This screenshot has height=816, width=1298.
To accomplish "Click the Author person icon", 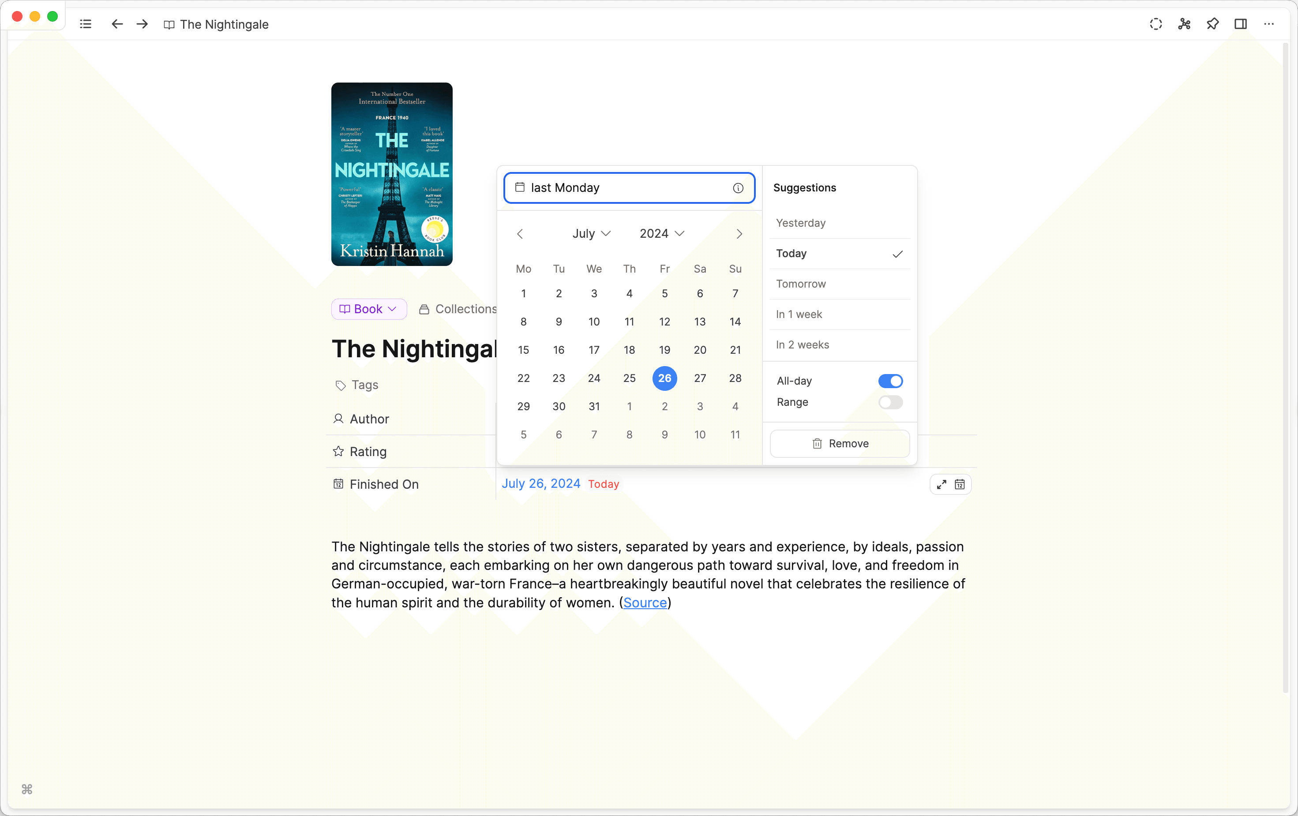I will (338, 419).
